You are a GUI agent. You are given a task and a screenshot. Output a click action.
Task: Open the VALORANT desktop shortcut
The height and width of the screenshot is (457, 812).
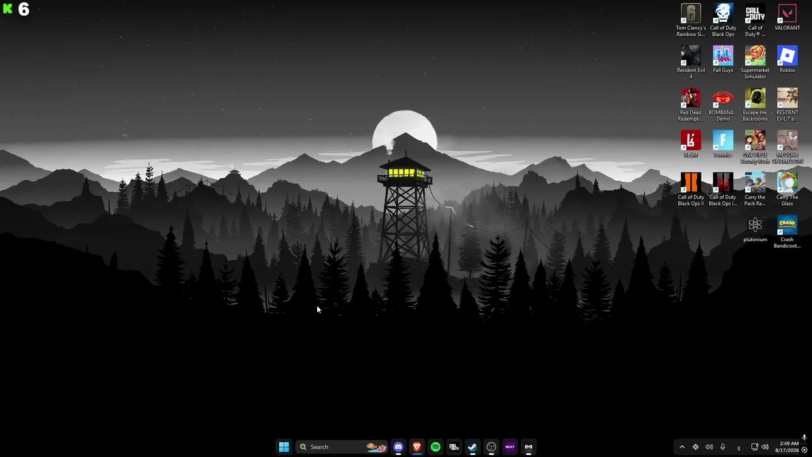(x=787, y=18)
